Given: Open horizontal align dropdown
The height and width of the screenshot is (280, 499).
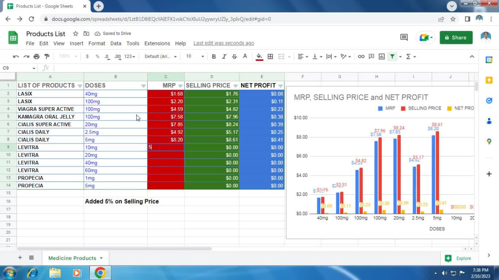Looking at the screenshot, I should pos(303,57).
